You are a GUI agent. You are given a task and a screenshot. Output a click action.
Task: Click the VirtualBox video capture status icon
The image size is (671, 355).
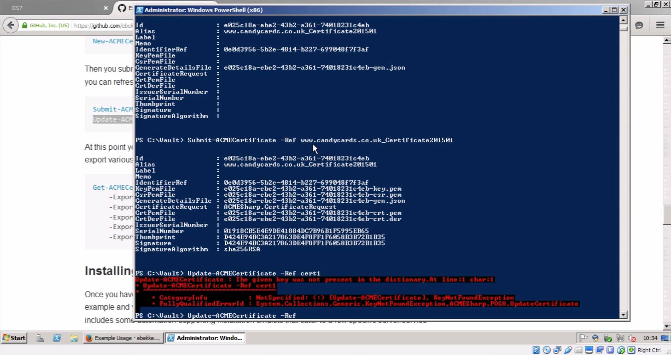tap(600, 350)
